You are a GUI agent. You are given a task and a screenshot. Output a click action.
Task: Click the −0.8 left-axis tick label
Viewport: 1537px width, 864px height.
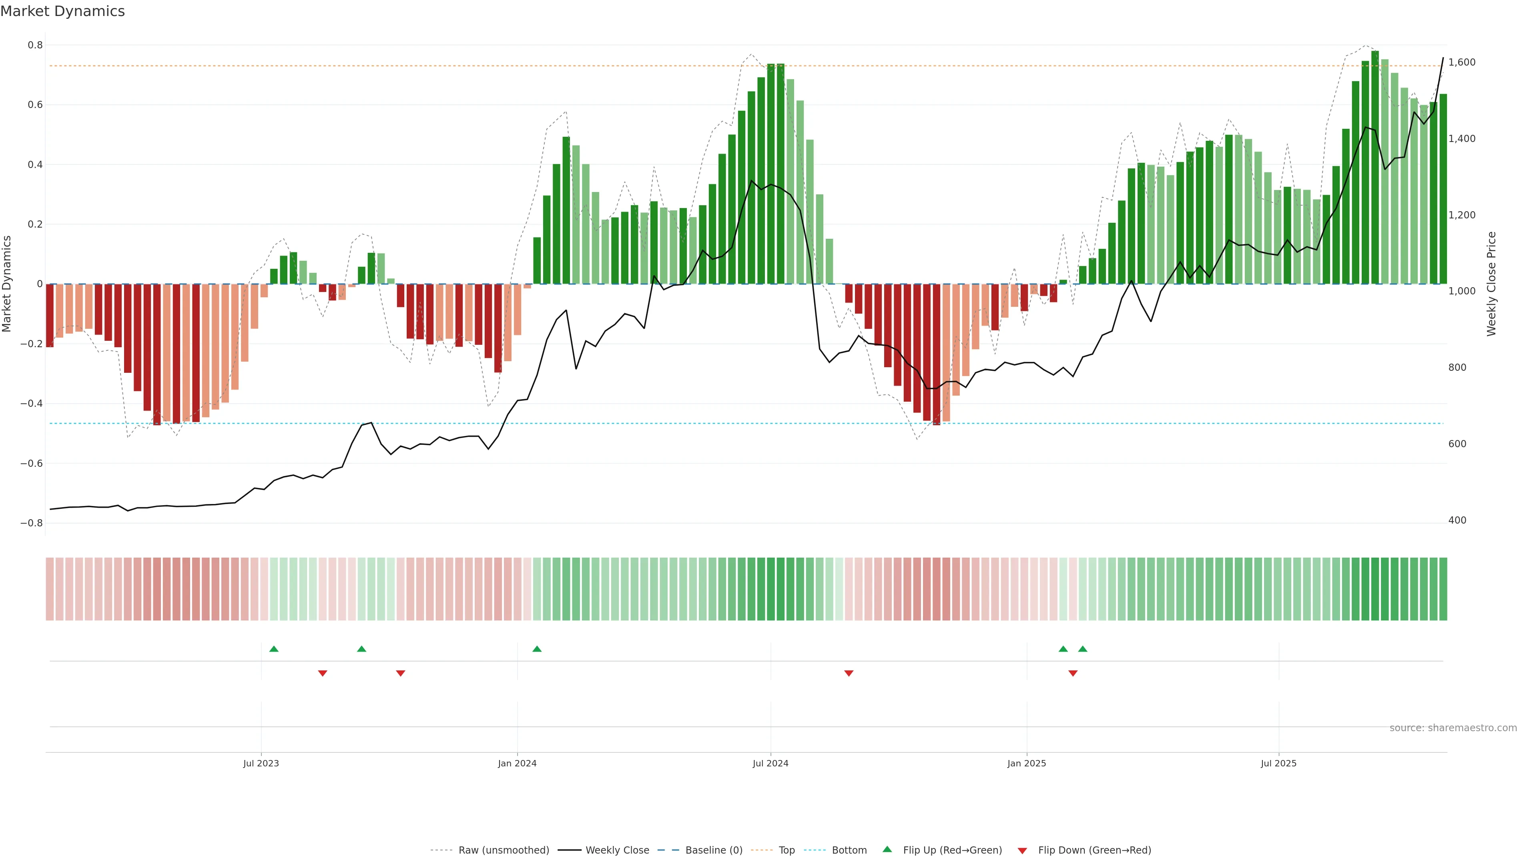tap(32, 523)
